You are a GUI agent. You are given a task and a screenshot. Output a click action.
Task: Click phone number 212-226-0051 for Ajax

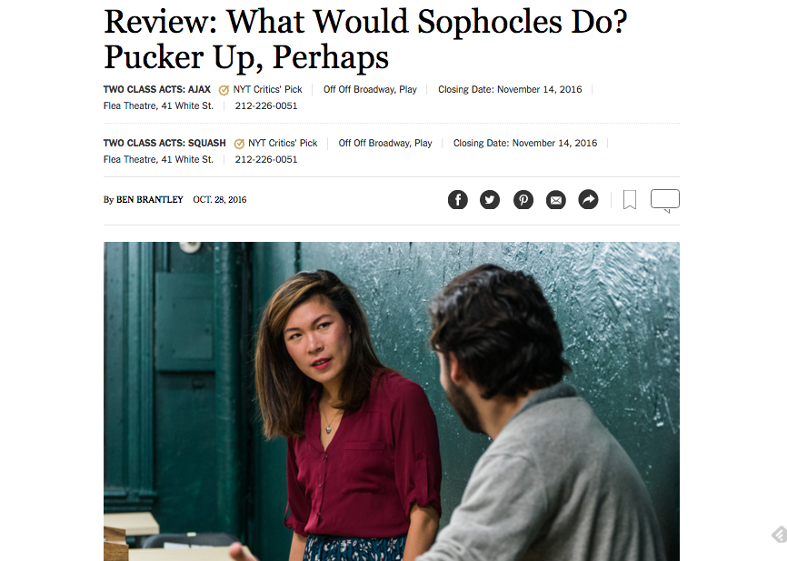(266, 106)
